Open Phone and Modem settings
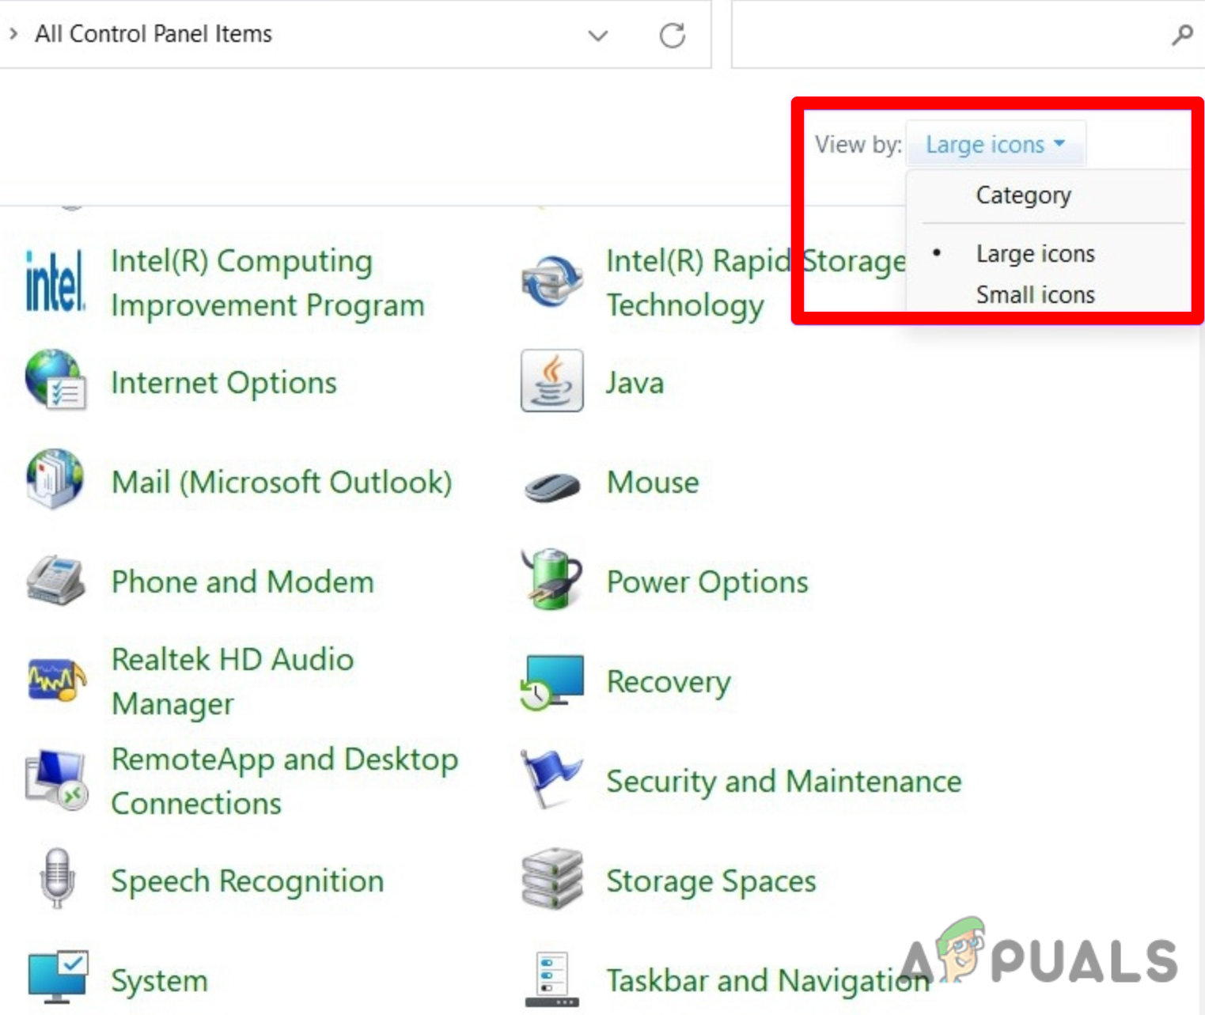 point(242,582)
